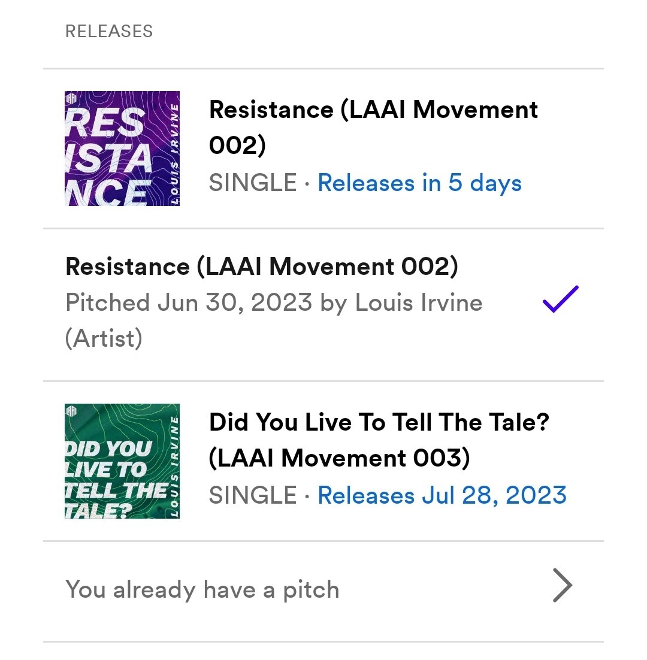Open the purple Resistance cover artwork
This screenshot has width=647, height=660.
point(122,148)
